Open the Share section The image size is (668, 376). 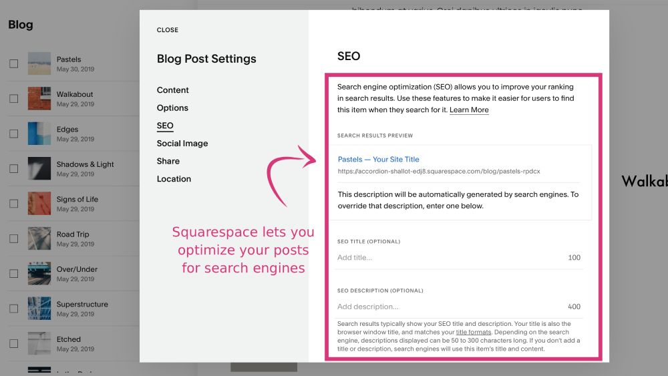(168, 161)
